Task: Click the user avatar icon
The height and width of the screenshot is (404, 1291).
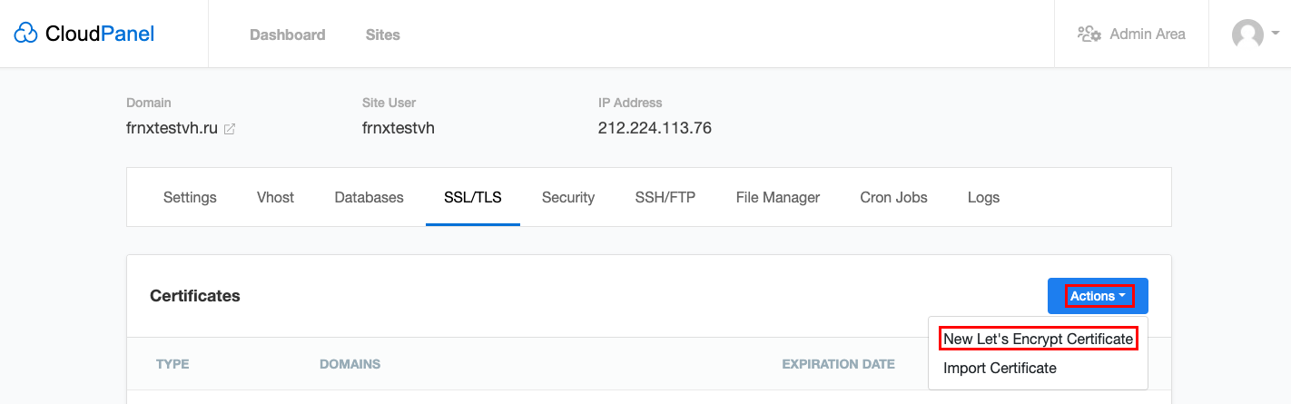Action: [x=1247, y=34]
